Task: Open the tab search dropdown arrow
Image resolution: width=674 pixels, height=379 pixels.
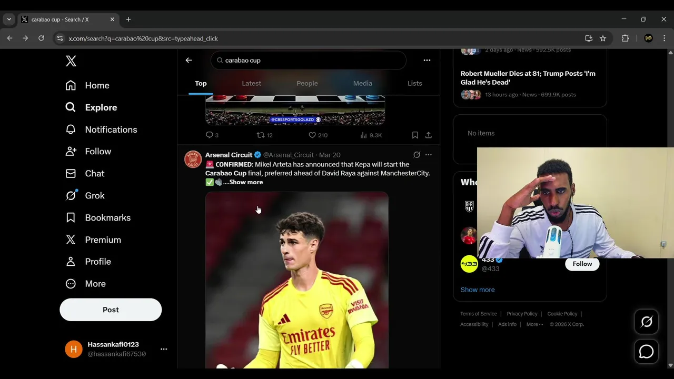Action: pyautogui.click(x=9, y=19)
